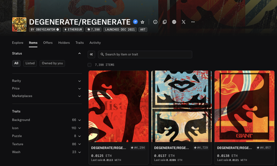Click the 0.0137 ETH price
Viewport: 277px width, 166px height.
164,156
